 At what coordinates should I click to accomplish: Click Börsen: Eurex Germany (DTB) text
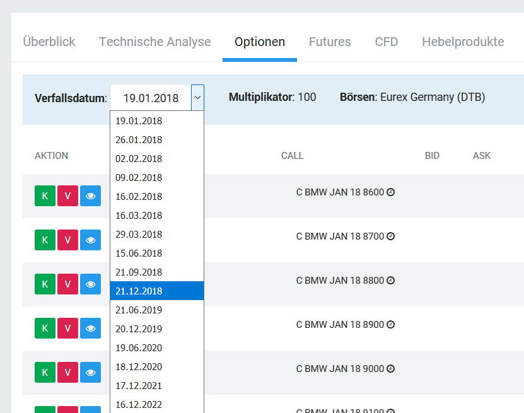tap(412, 97)
